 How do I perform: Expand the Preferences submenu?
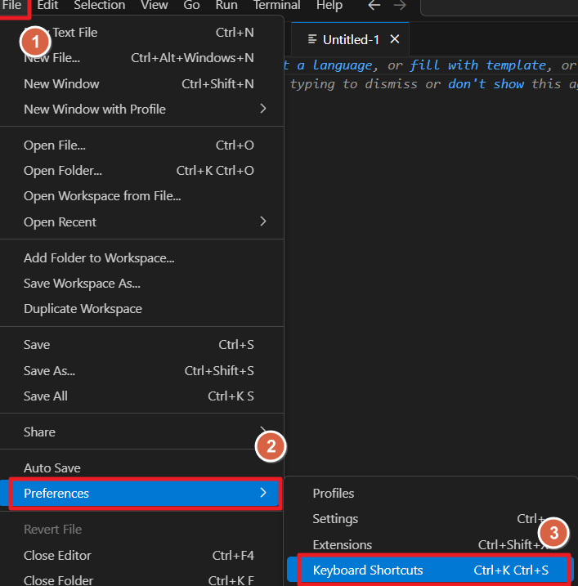(141, 494)
